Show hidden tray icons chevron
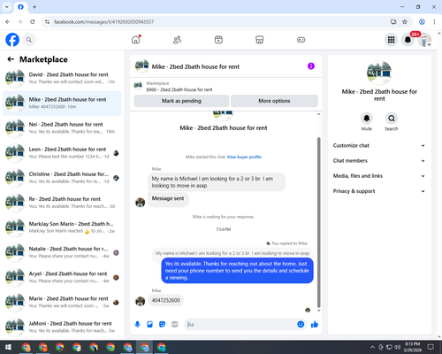This screenshot has height=354, width=442. [x=372, y=347]
